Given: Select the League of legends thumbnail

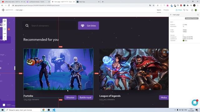Looking at the screenshot, I should [134, 69].
